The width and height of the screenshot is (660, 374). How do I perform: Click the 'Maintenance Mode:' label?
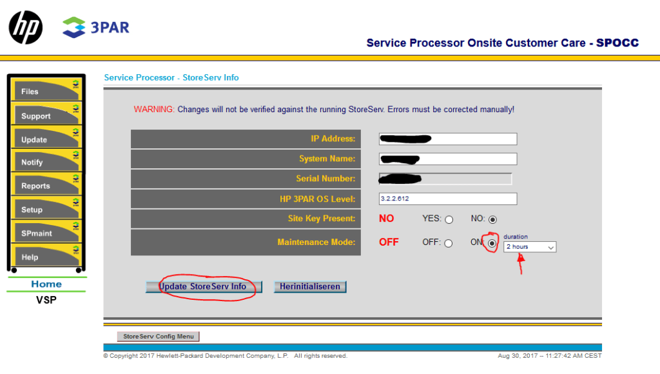click(x=316, y=242)
